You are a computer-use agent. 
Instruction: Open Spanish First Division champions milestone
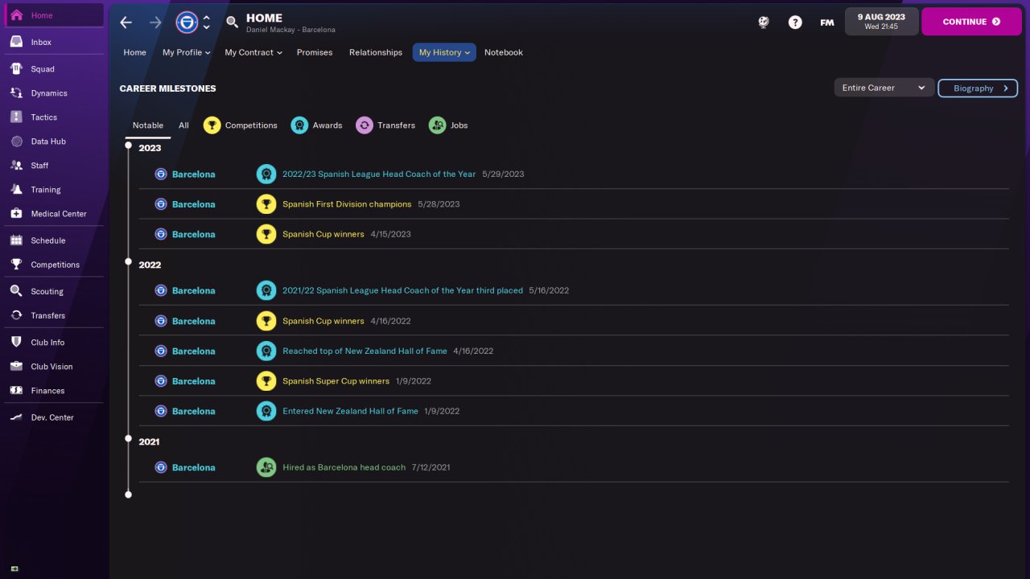pyautogui.click(x=347, y=204)
